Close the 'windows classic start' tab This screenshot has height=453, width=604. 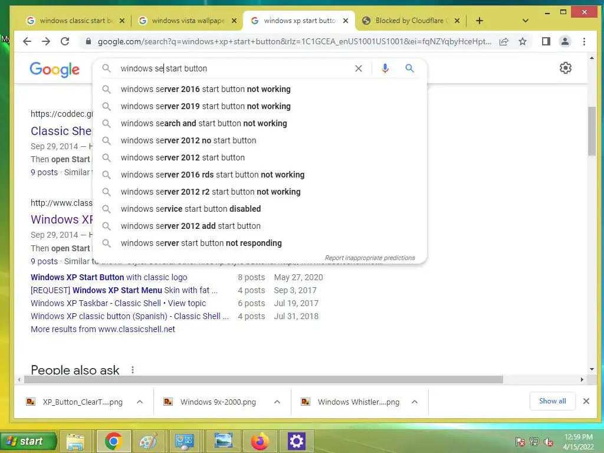point(122,21)
